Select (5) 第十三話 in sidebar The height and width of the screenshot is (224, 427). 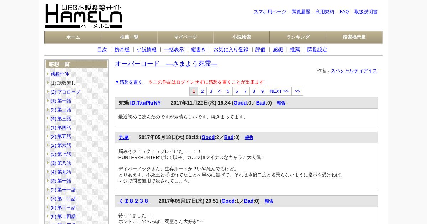point(63,208)
